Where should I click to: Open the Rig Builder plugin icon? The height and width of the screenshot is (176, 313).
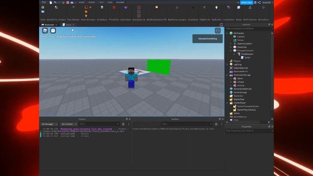[x=216, y=7]
